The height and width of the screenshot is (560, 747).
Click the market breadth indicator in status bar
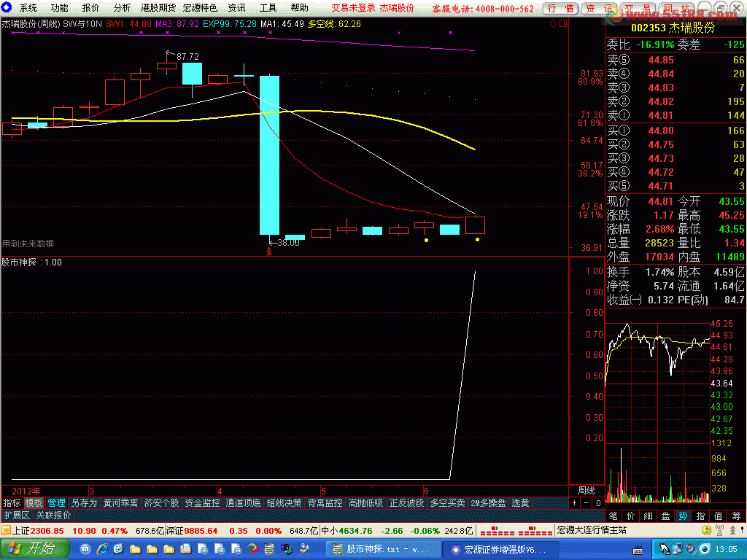click(516, 531)
